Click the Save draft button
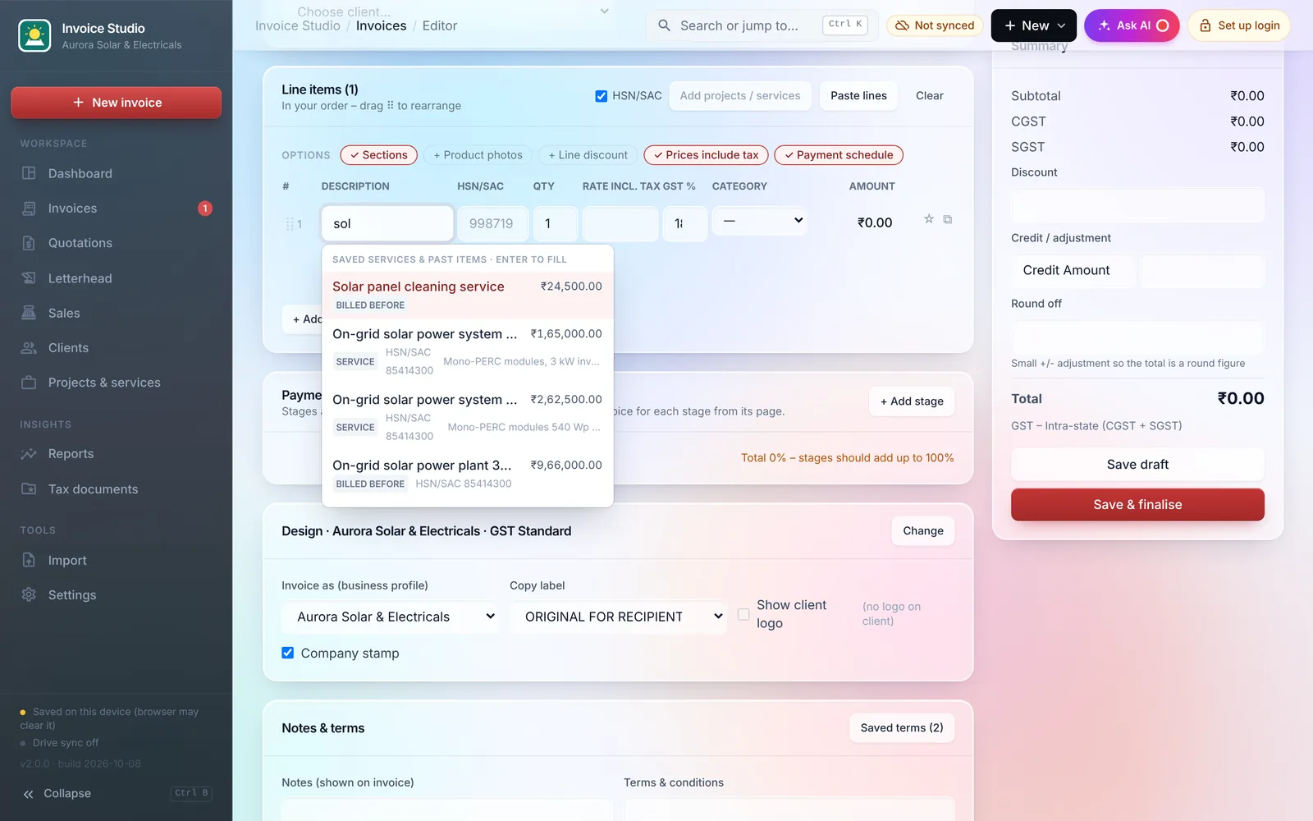The width and height of the screenshot is (1313, 821). tap(1137, 465)
